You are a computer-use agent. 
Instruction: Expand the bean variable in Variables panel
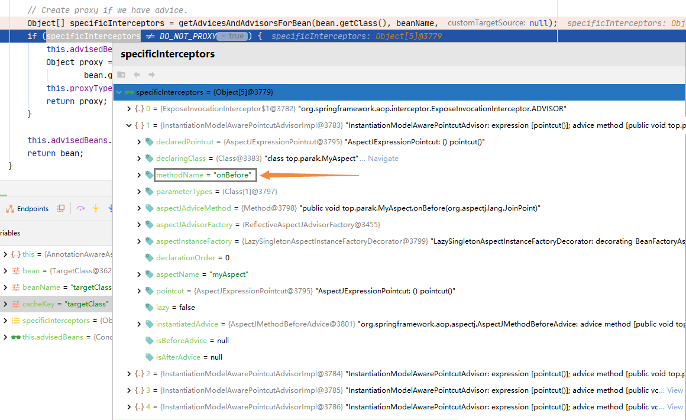pyautogui.click(x=5, y=271)
